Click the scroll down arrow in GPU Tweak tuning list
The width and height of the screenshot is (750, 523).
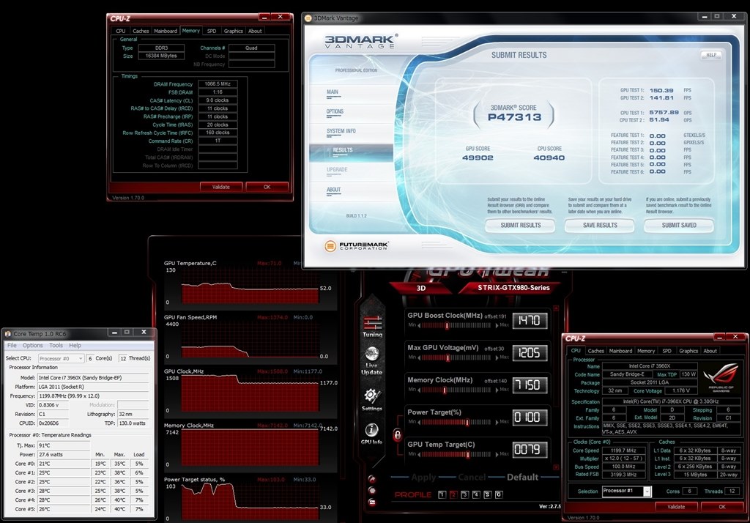pos(556,467)
